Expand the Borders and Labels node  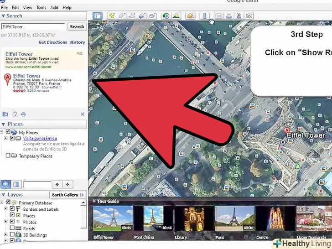tap(6, 209)
